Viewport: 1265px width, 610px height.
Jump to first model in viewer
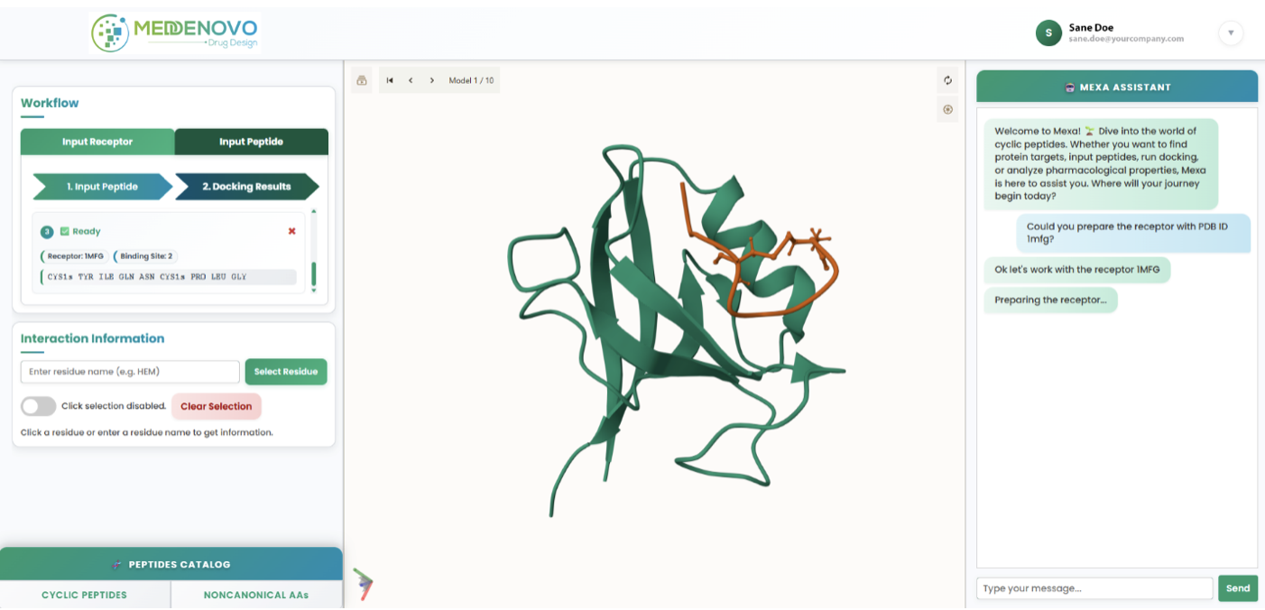click(390, 80)
